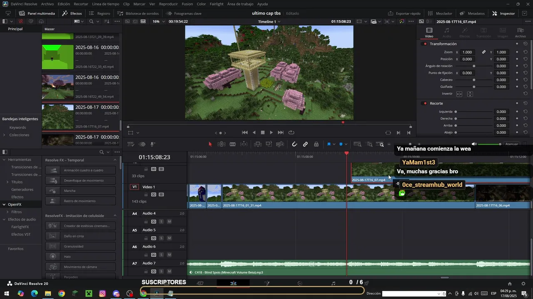Open the Área de trabajo menu
The image size is (533, 299).
pyautogui.click(x=240, y=4)
